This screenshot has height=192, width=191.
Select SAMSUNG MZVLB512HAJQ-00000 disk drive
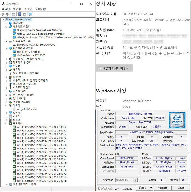coord(36,44)
